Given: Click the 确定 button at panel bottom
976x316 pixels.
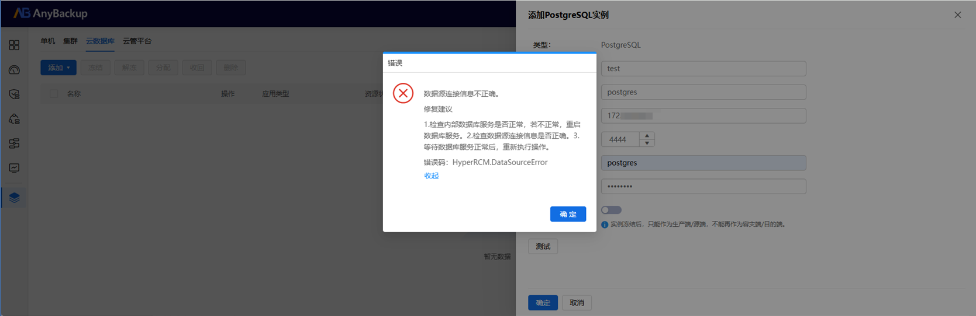Looking at the screenshot, I should coord(543,303).
